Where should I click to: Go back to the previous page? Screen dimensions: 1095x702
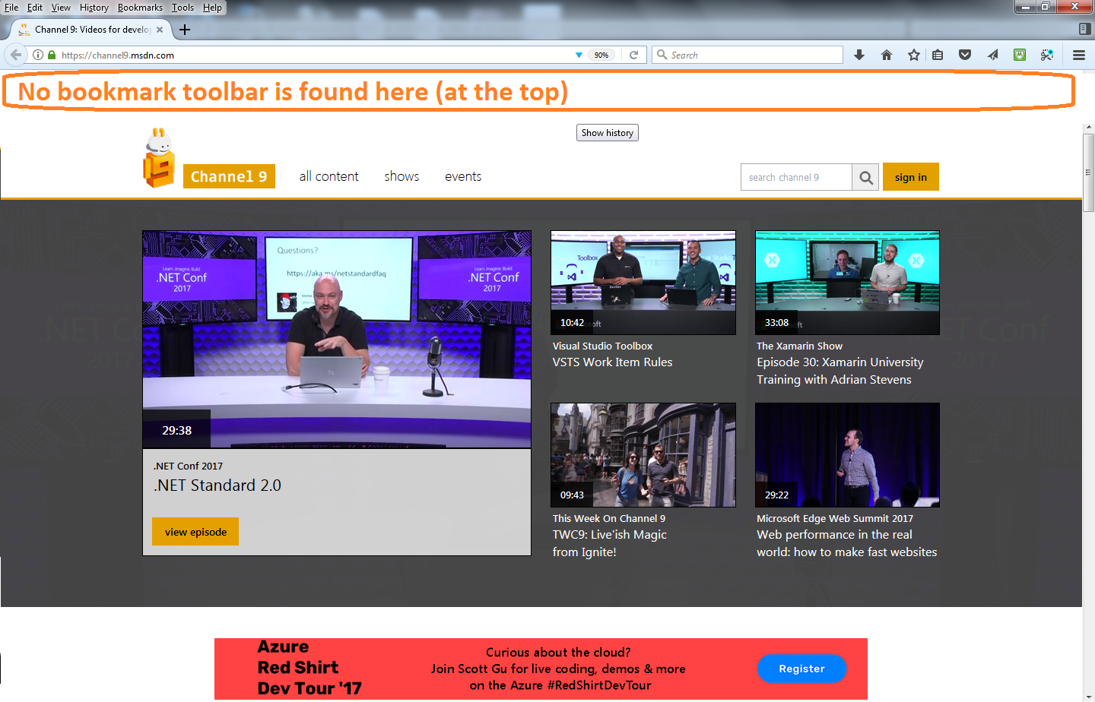16,55
